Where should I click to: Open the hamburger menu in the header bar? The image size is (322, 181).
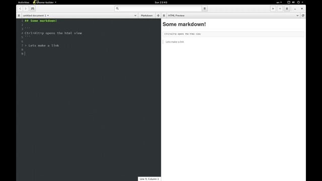(287, 9)
